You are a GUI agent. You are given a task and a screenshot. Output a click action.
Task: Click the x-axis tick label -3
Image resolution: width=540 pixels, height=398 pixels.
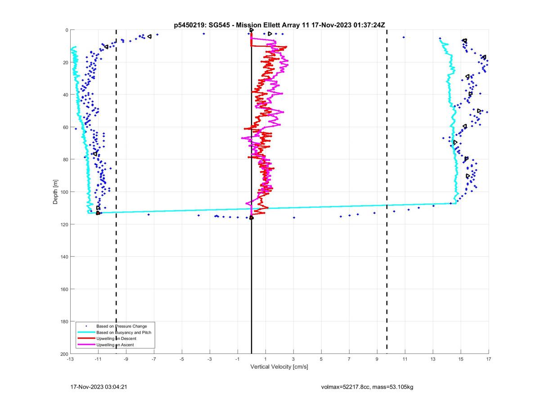point(210,359)
